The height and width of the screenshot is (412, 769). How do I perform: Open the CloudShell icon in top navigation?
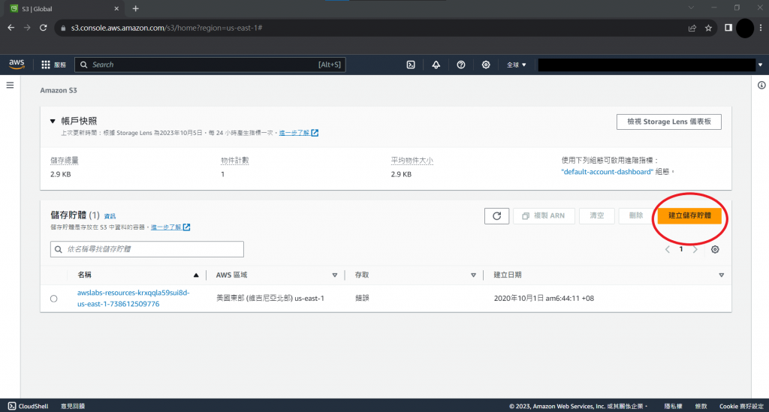(411, 65)
